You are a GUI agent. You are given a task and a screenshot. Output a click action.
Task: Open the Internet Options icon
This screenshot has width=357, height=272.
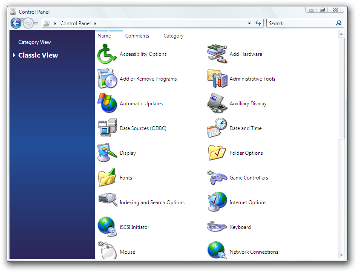pos(217,203)
